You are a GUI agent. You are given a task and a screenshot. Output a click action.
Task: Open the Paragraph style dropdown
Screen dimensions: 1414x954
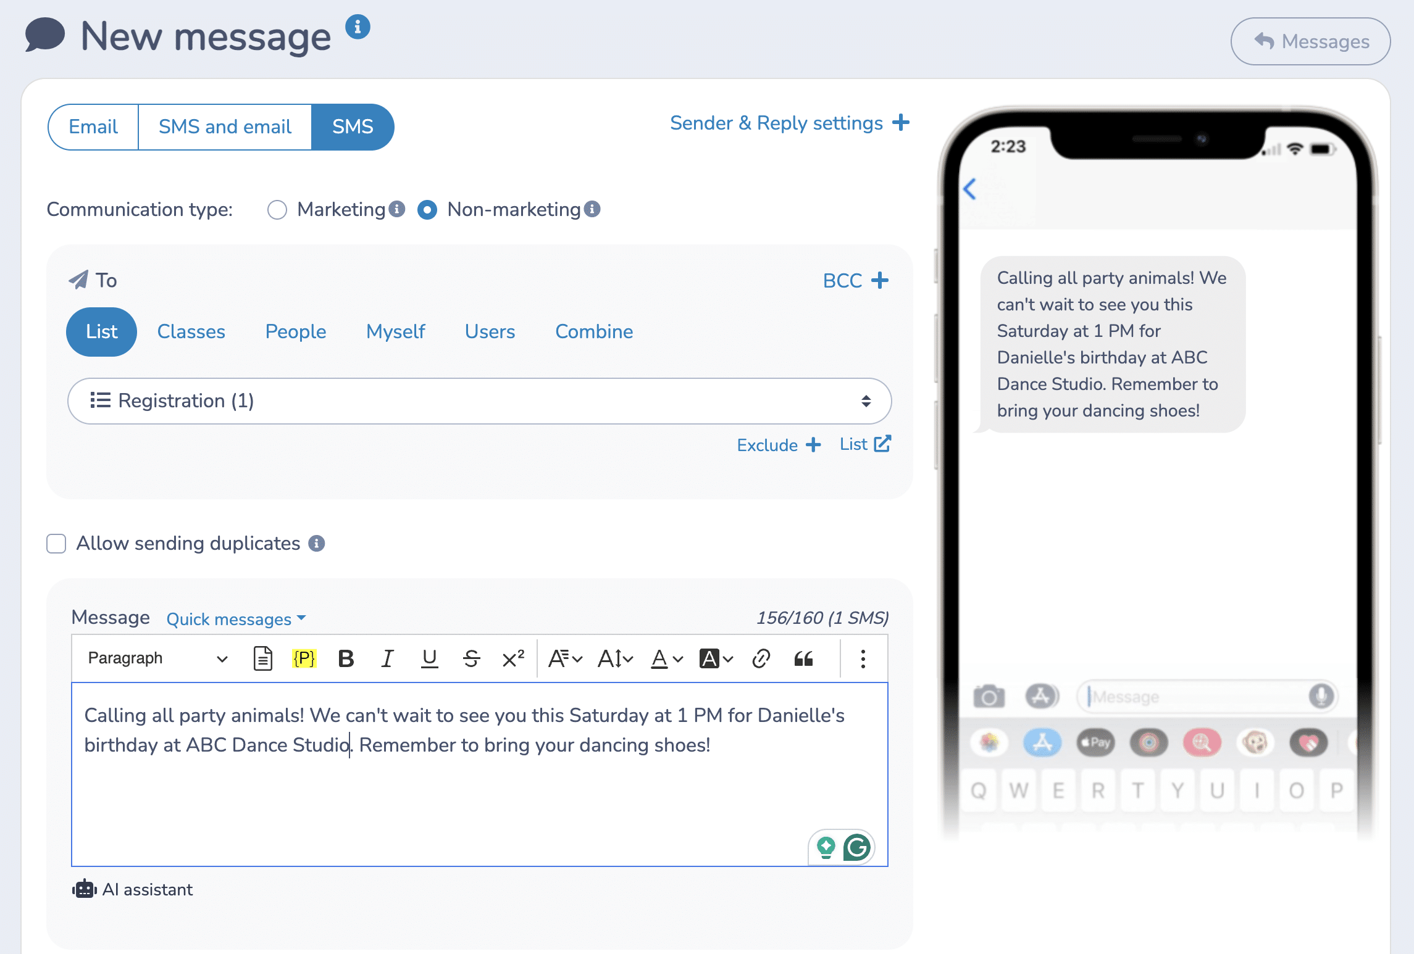point(157,658)
